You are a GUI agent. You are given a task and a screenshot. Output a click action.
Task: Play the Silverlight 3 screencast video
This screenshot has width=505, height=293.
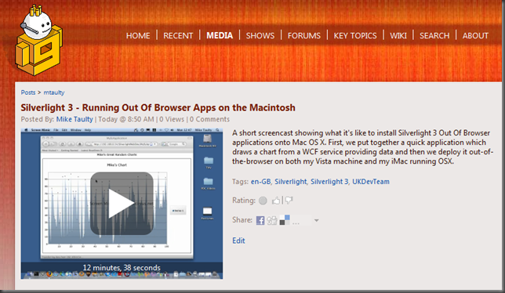click(x=122, y=204)
